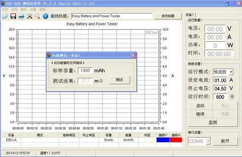Click the status bar date 2013-4-12 15:57:07
The image size is (242, 157).
[18, 153]
